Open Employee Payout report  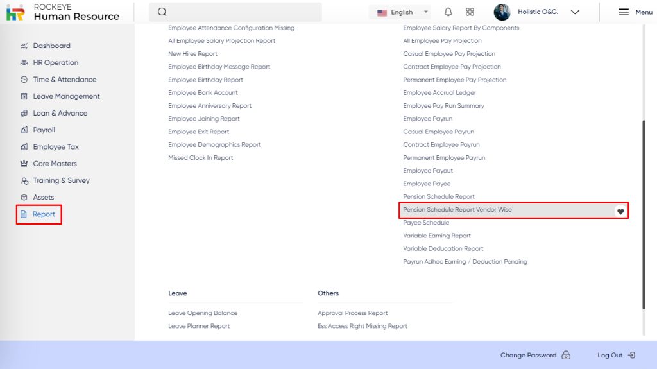(x=428, y=171)
